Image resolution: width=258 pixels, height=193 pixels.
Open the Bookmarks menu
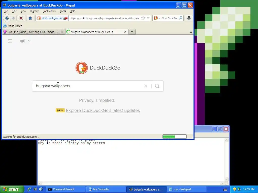[49, 11]
